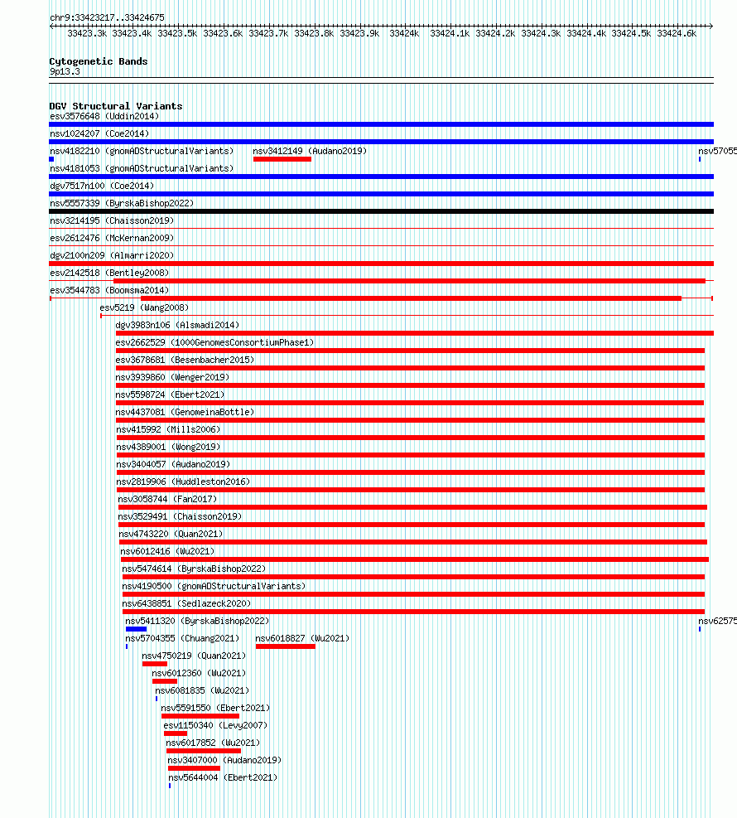Viewport: 737px width, 818px height.
Task: Click the red nsv3407000 variant bar
Action: 194,768
